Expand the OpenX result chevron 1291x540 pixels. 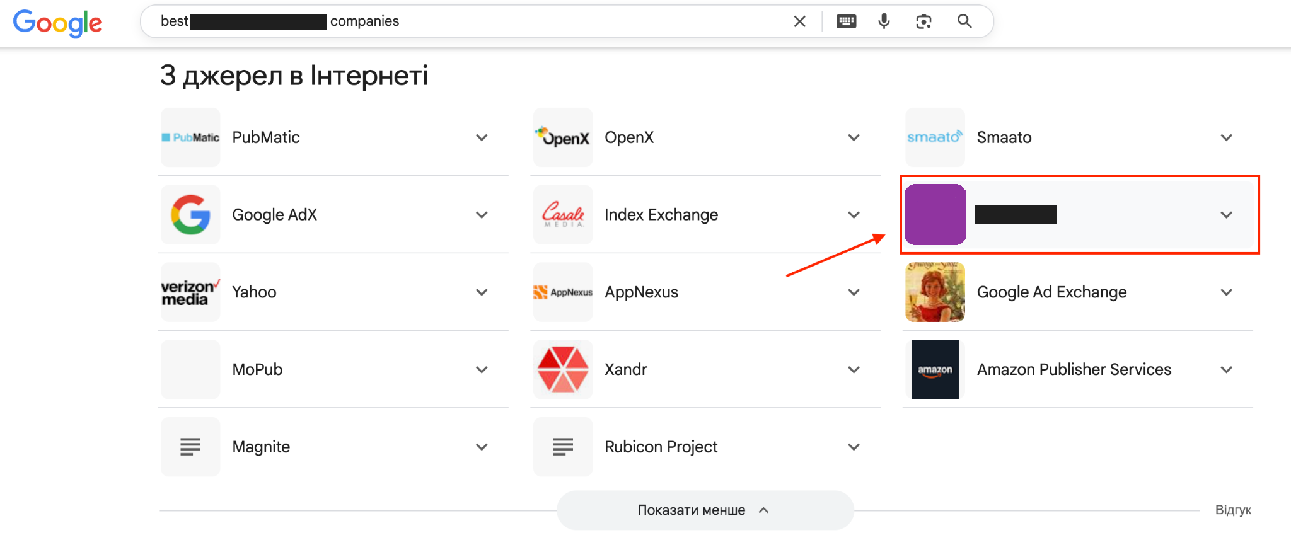click(854, 137)
